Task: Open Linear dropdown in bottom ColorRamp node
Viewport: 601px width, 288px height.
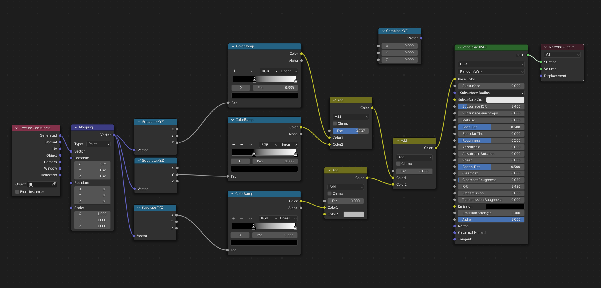Action: (288, 218)
